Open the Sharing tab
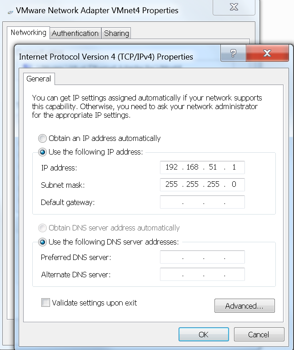Image resolution: width=294 pixels, height=350 pixels. click(116, 33)
